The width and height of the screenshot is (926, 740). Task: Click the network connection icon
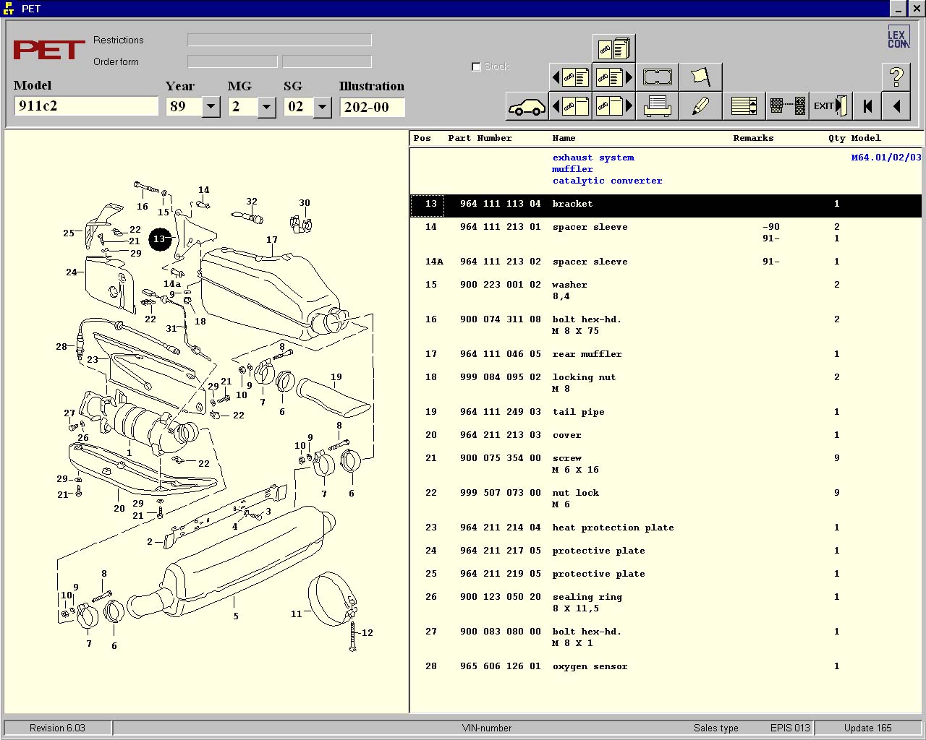pyautogui.click(x=786, y=107)
